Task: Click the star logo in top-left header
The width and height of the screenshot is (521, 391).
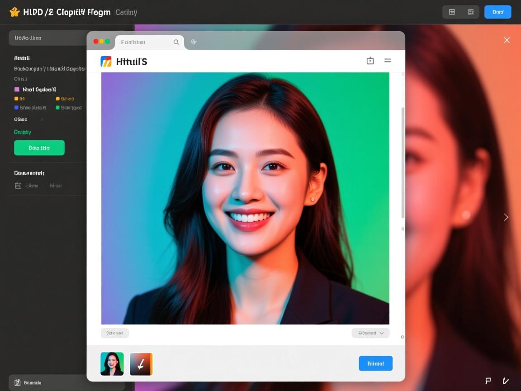Action: click(14, 12)
